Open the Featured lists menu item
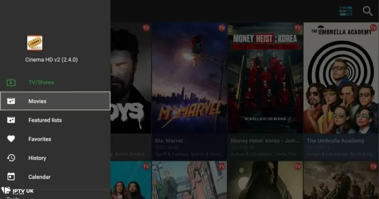 tap(55, 120)
